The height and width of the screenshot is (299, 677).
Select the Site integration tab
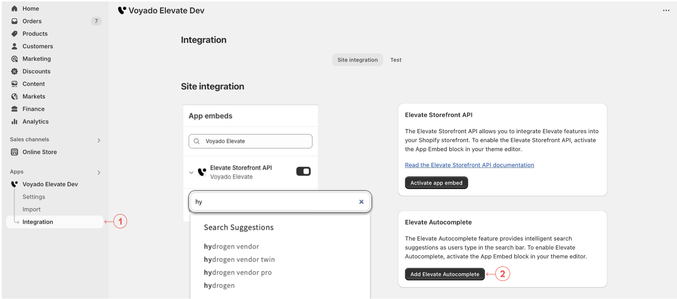(x=357, y=60)
